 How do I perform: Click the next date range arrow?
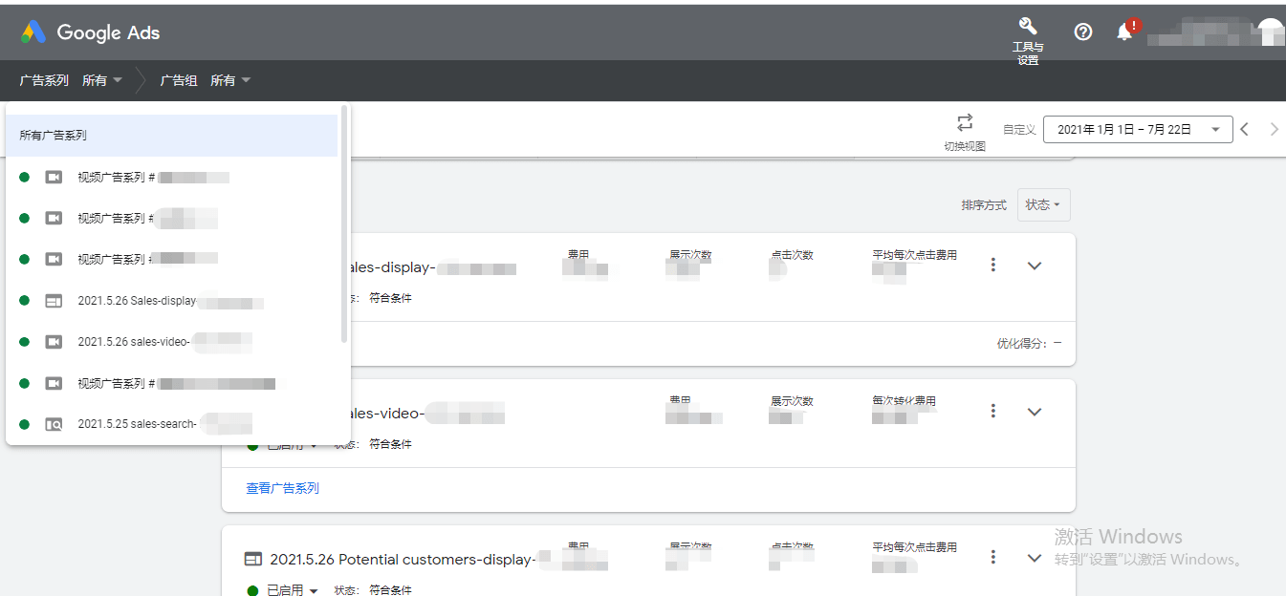[1274, 129]
